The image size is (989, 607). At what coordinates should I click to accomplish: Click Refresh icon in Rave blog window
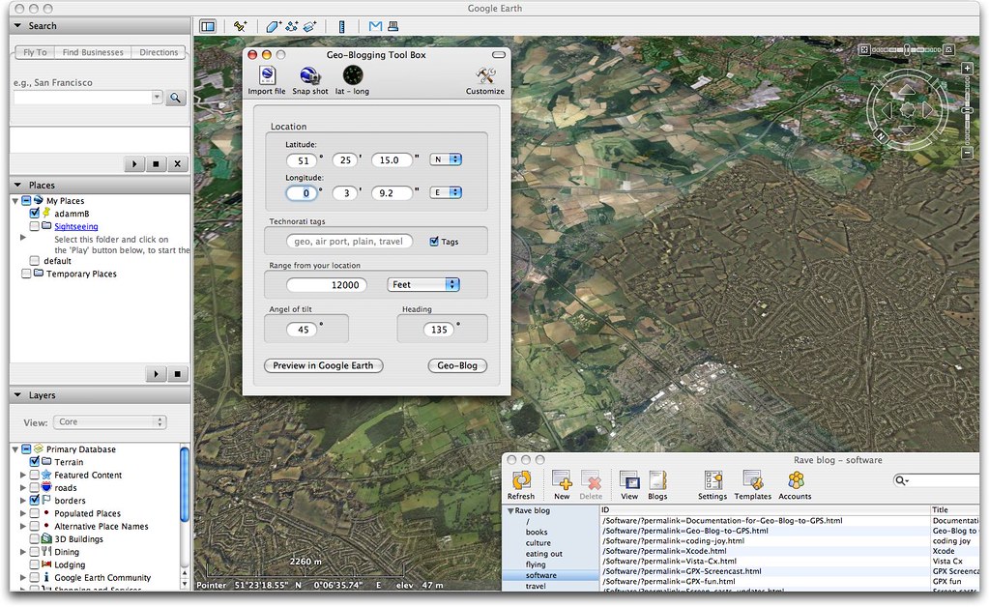(521, 480)
